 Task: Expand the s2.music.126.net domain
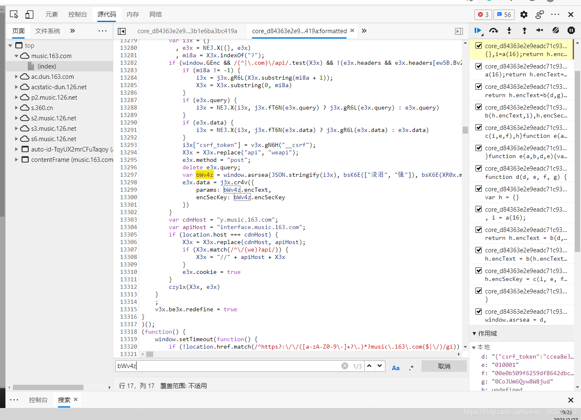tap(17, 118)
